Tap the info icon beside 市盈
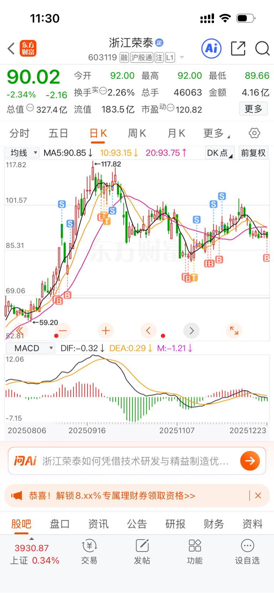274x593 pixels. (x=171, y=108)
